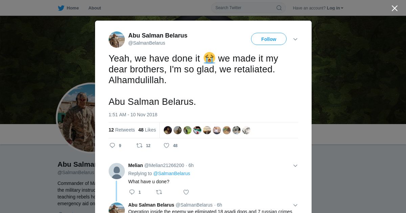
Task: Click the search magnifier icon
Action: point(279,8)
